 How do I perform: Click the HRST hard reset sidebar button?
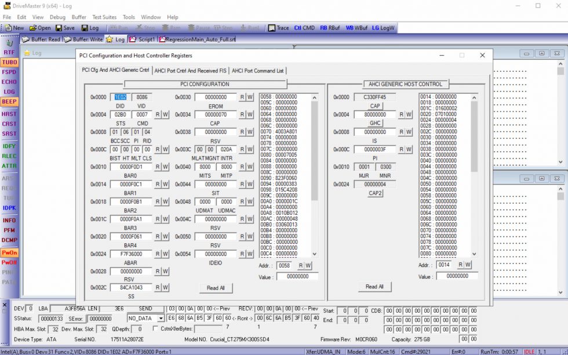click(9, 114)
